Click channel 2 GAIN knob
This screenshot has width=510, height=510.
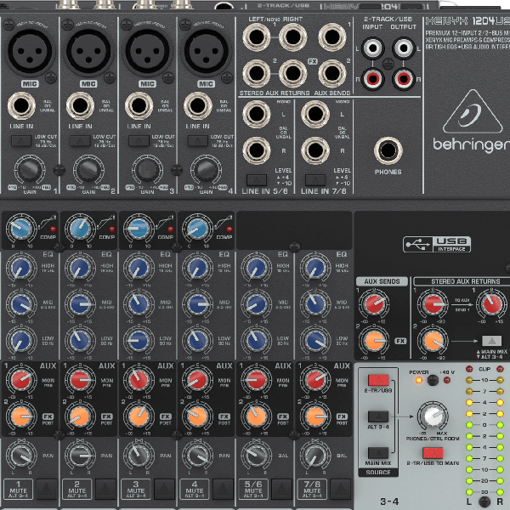pyautogui.click(x=88, y=170)
